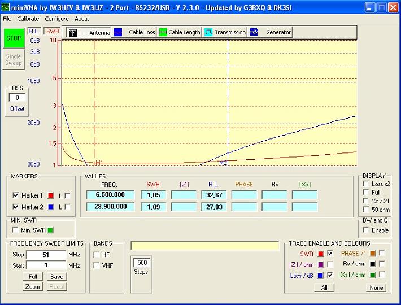Enable the Full display checkbox
The height and width of the screenshot is (305, 401).
366,192
